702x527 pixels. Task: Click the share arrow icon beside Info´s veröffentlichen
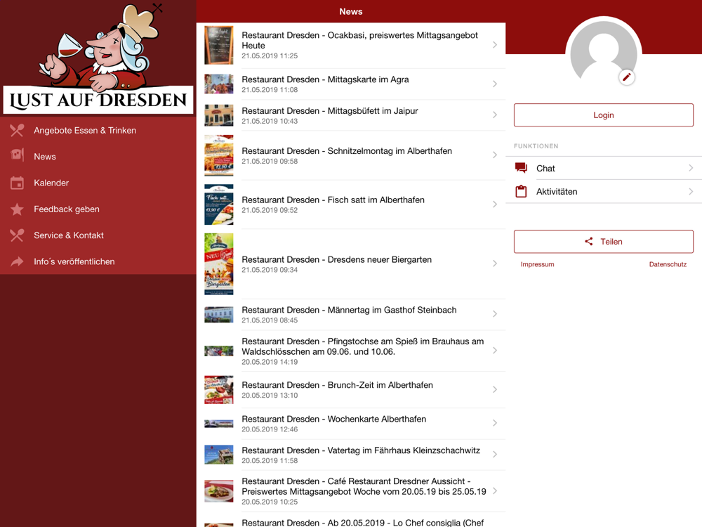tap(17, 261)
